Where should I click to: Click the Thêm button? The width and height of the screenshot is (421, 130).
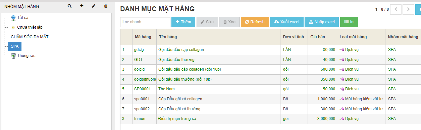click(183, 22)
